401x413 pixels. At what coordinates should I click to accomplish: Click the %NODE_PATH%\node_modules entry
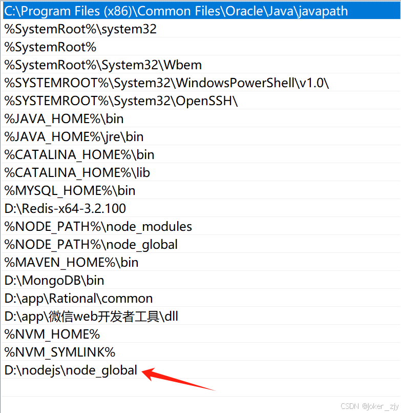pyautogui.click(x=202, y=227)
